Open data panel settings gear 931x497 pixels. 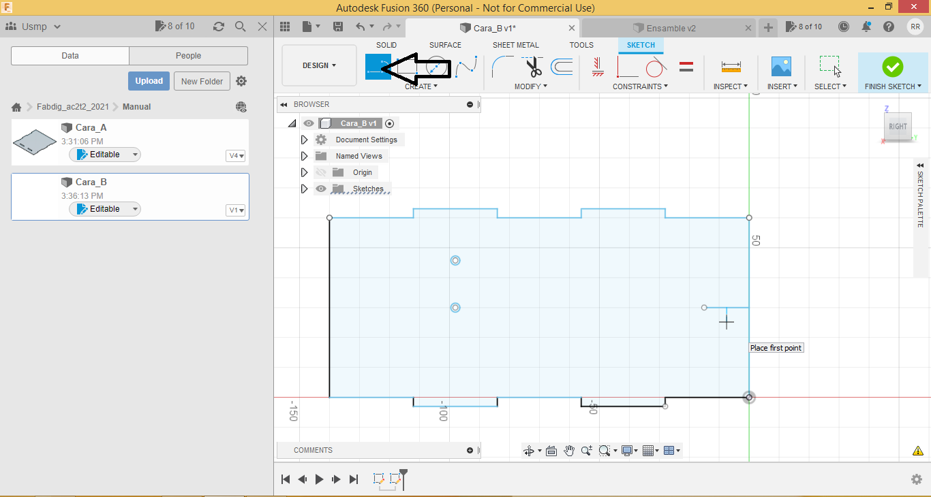[241, 81]
